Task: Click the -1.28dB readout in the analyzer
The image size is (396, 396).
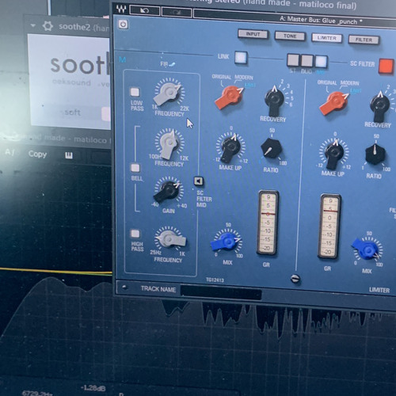Action: [93, 388]
